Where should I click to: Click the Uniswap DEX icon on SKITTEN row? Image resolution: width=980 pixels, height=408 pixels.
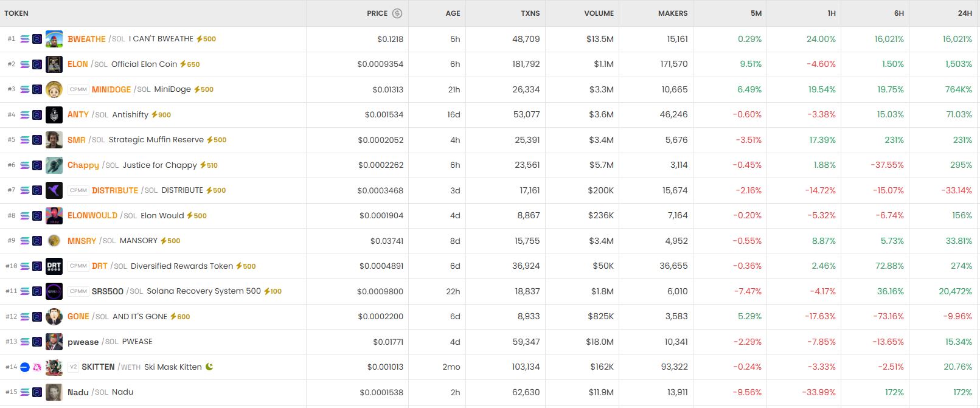pyautogui.click(x=37, y=367)
